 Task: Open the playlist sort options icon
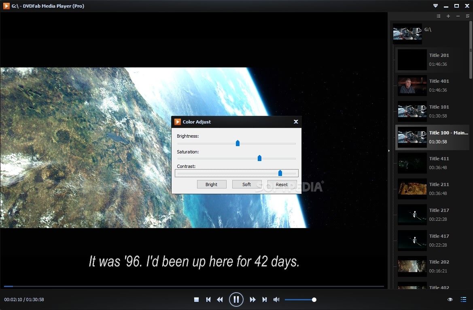click(x=468, y=16)
